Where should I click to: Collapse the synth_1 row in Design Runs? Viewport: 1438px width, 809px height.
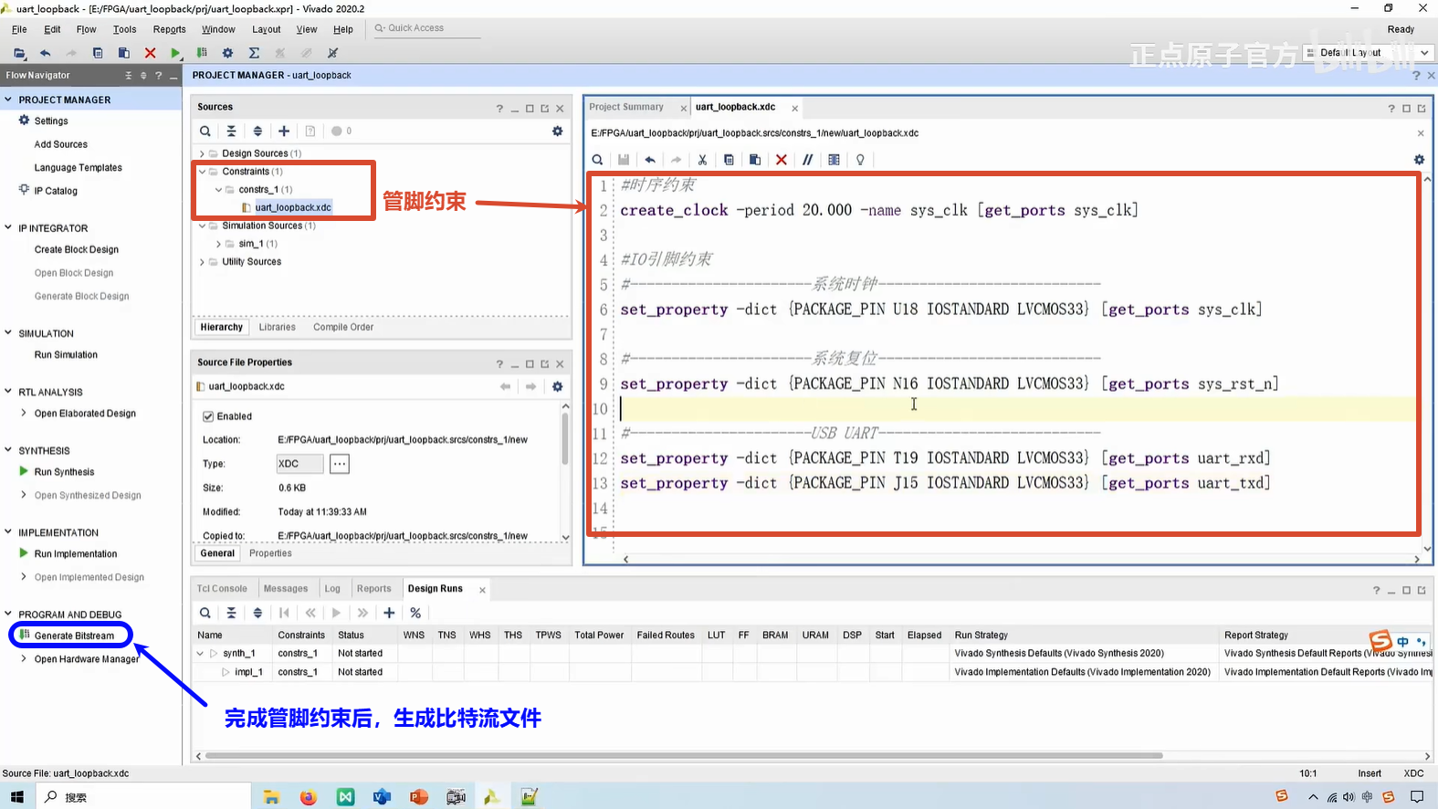200,653
